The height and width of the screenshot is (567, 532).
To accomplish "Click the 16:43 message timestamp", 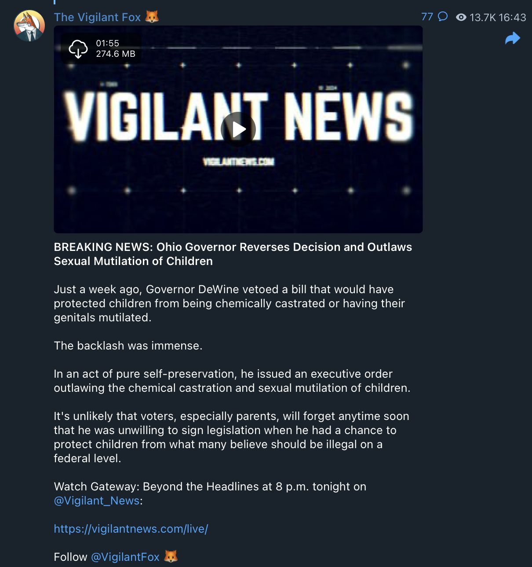I will (513, 17).
